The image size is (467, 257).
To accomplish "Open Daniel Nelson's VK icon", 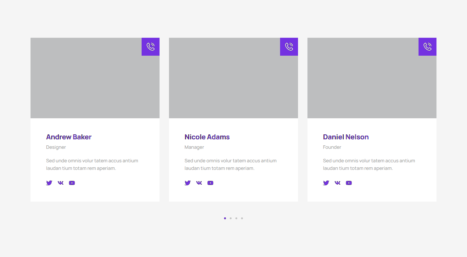I will (x=337, y=183).
